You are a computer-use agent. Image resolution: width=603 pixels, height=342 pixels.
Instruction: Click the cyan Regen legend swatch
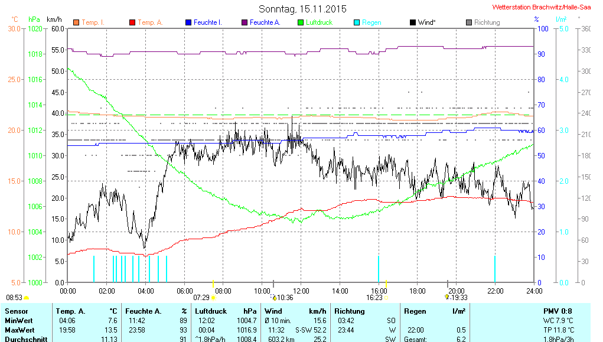pos(357,22)
